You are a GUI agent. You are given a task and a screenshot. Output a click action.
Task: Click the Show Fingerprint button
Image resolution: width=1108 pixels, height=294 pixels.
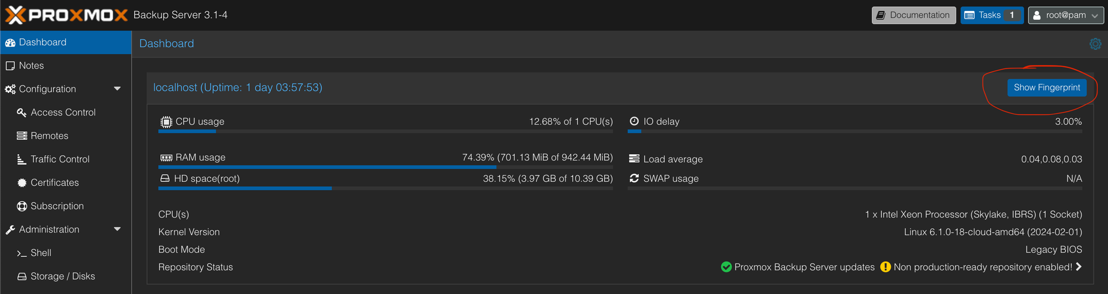pyautogui.click(x=1047, y=87)
